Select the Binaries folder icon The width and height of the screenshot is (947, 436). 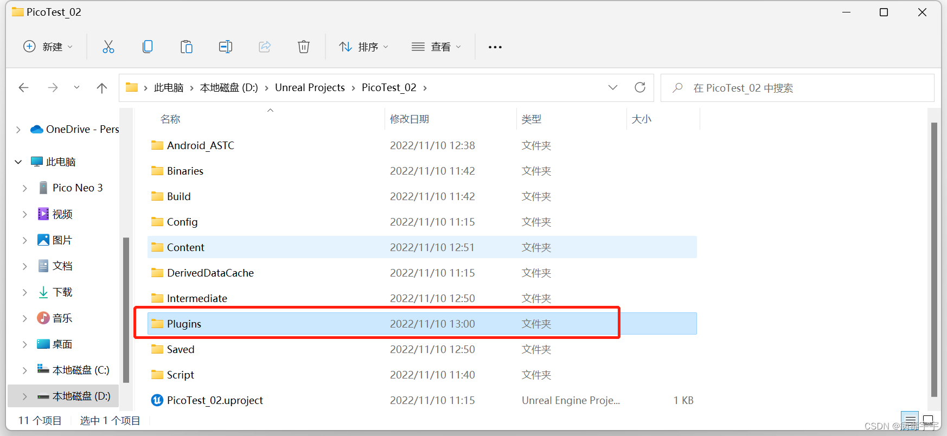(x=157, y=171)
